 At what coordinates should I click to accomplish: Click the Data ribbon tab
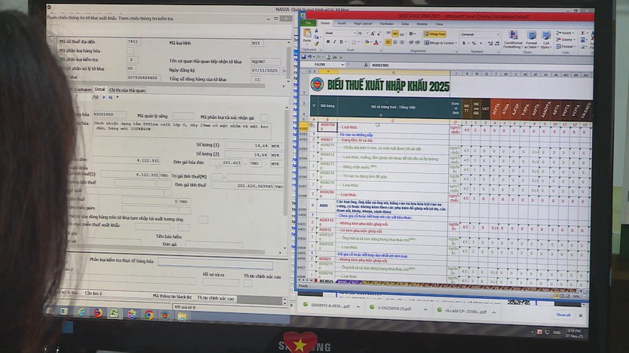pyautogui.click(x=405, y=23)
